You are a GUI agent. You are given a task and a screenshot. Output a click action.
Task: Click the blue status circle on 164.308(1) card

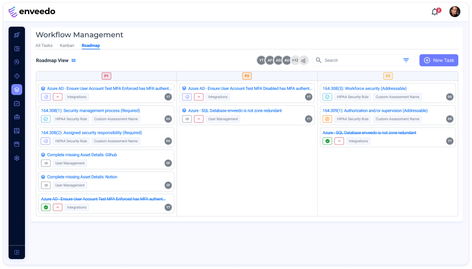tap(46, 119)
